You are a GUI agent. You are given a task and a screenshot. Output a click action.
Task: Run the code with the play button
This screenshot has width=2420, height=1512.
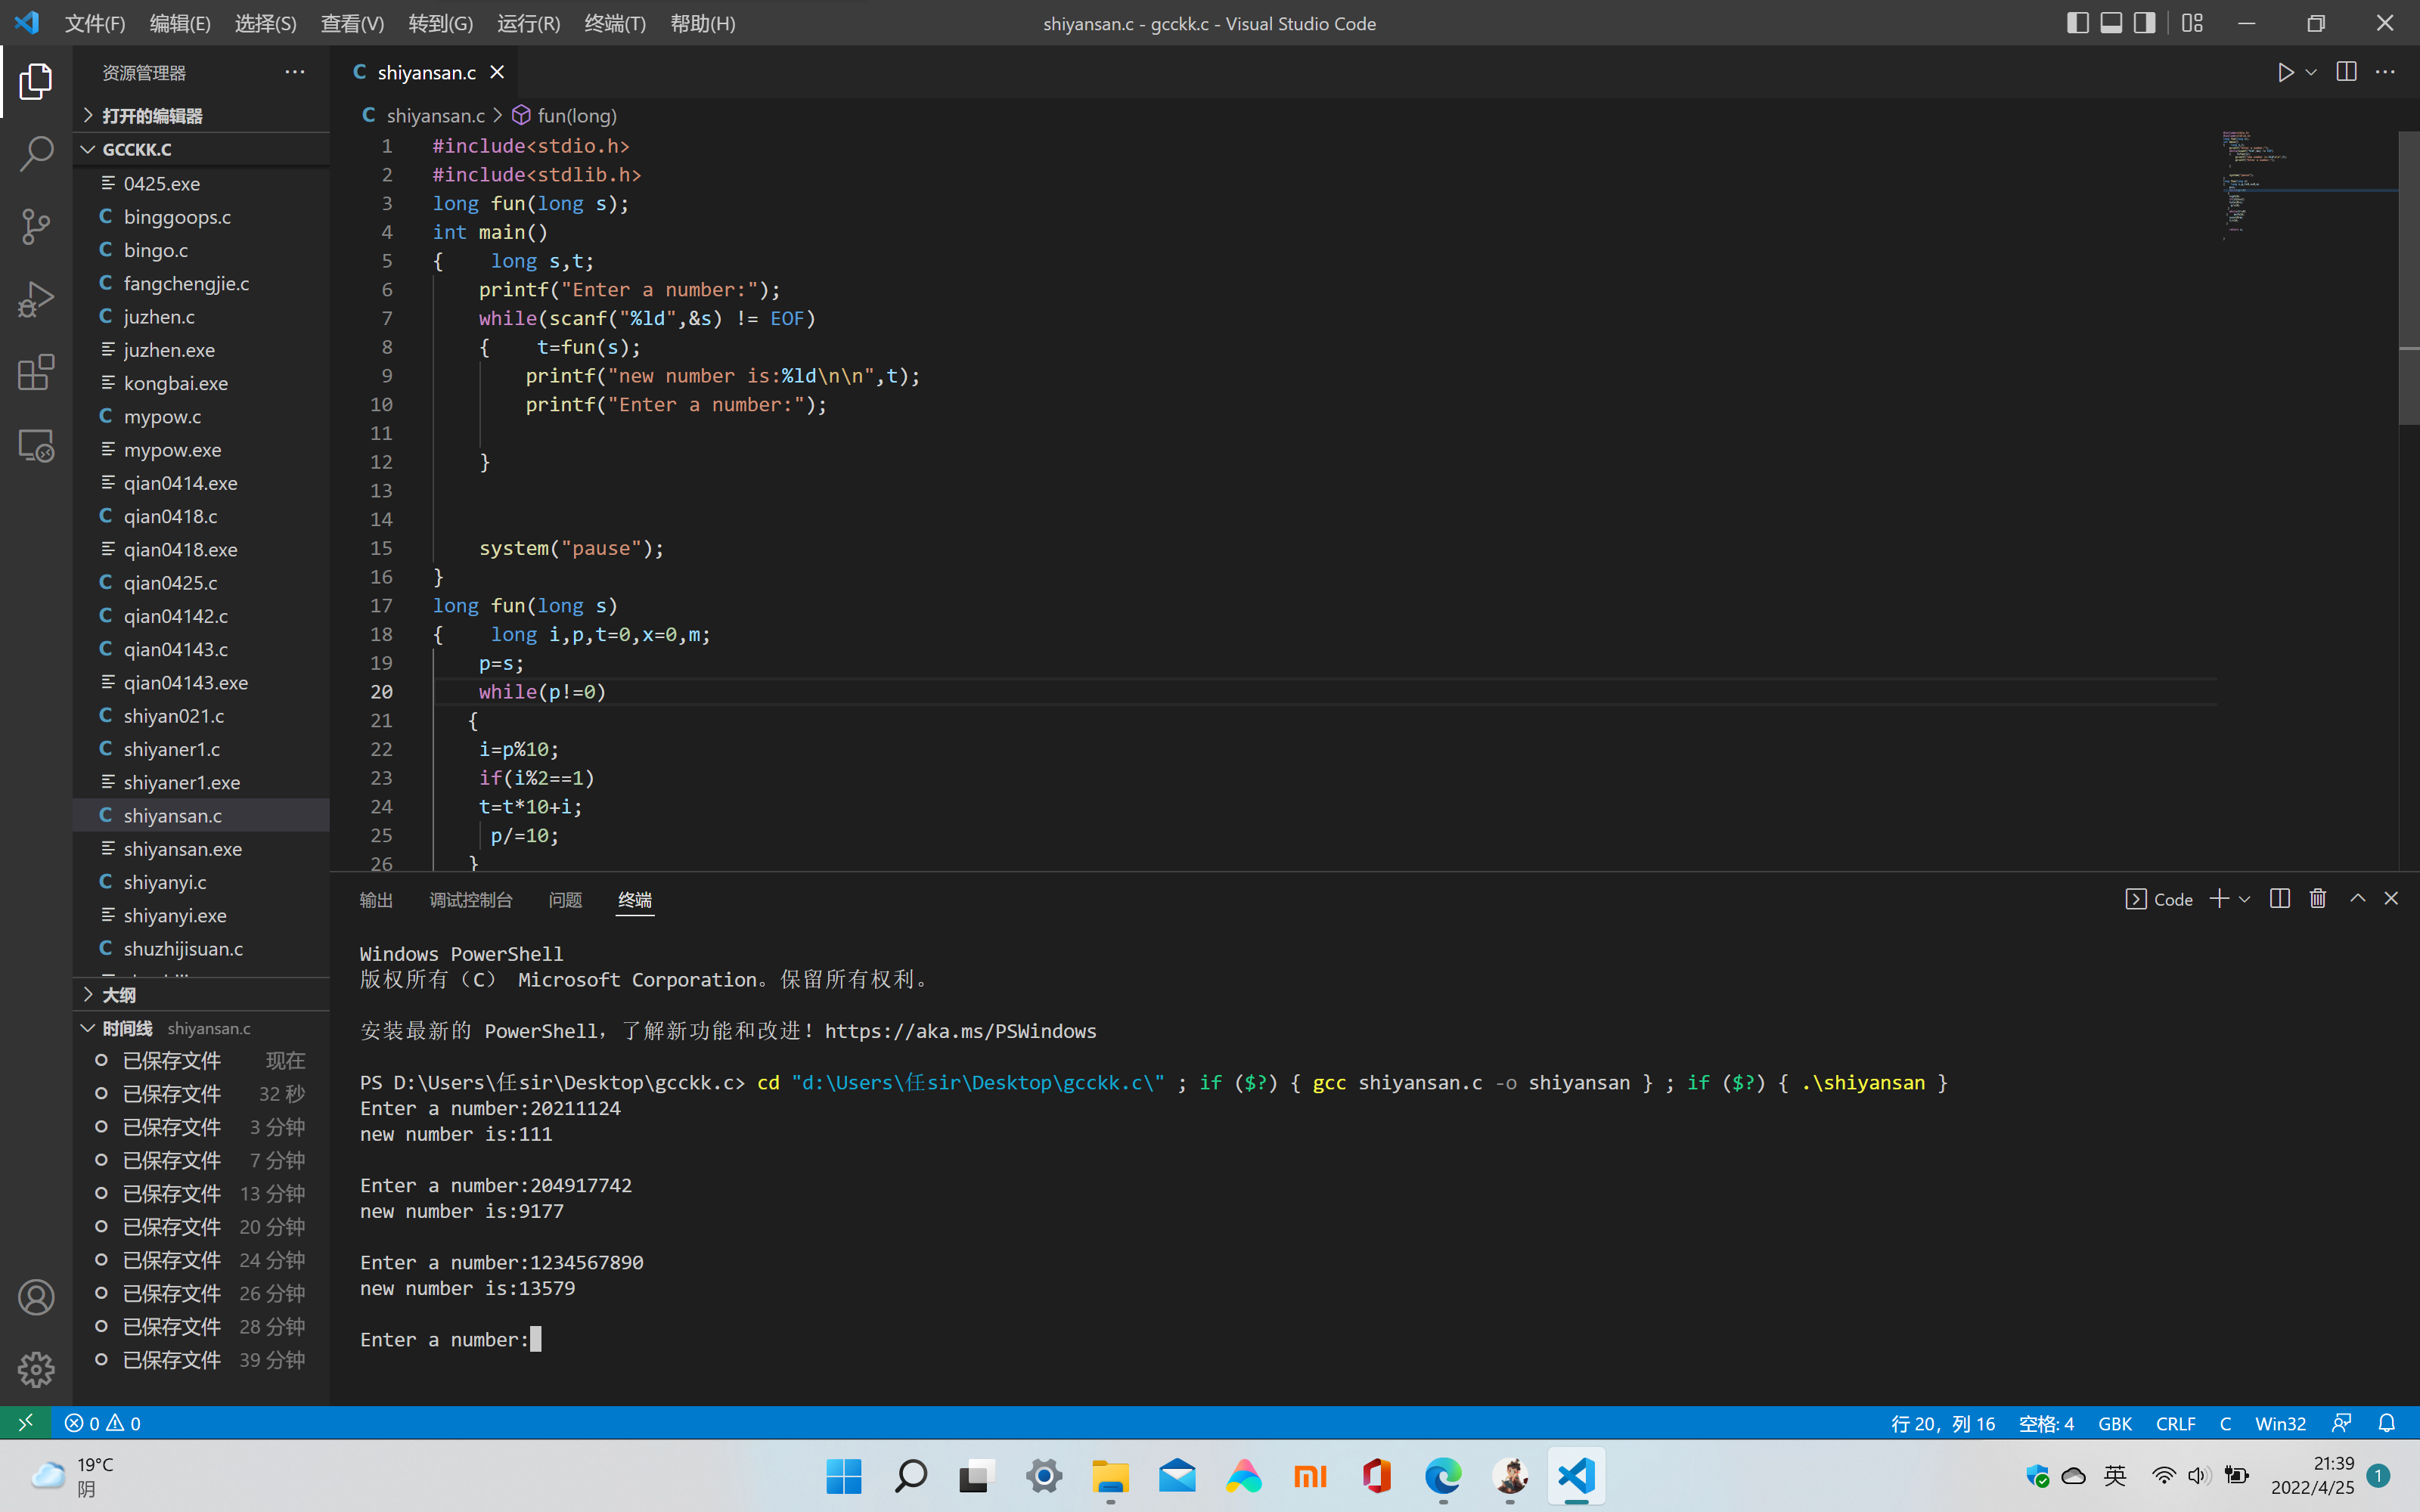(x=2285, y=72)
